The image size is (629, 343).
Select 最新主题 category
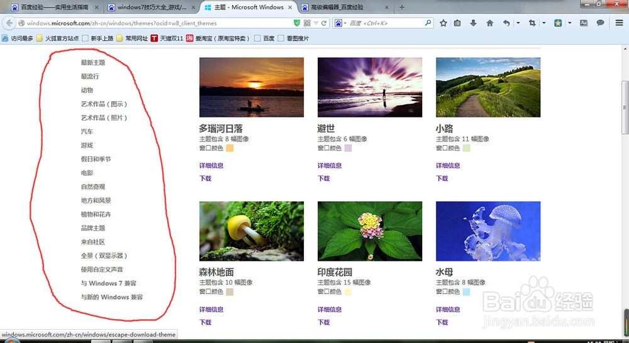point(93,63)
